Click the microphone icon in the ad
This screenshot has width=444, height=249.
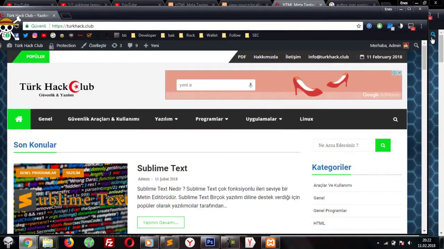[x=250, y=85]
